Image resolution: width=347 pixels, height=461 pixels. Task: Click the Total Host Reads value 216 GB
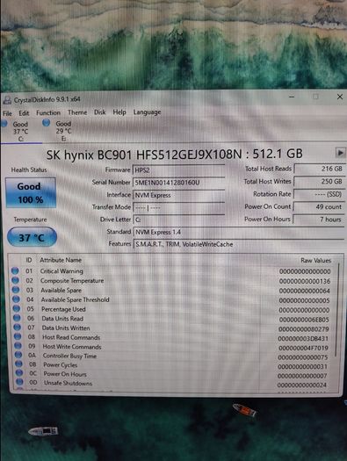(320, 169)
